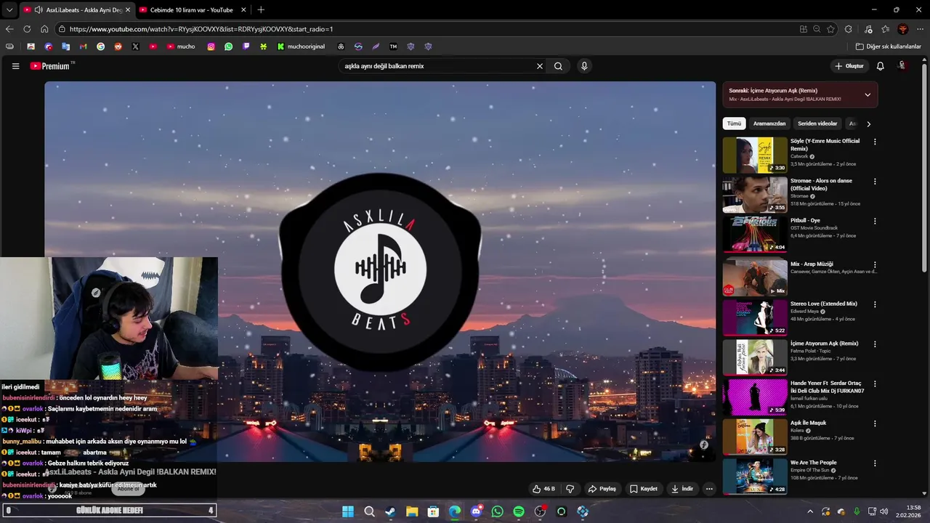Open options for Söyle (Y-Emre Music Official Remix)
This screenshot has height=523, width=930.
click(x=875, y=142)
